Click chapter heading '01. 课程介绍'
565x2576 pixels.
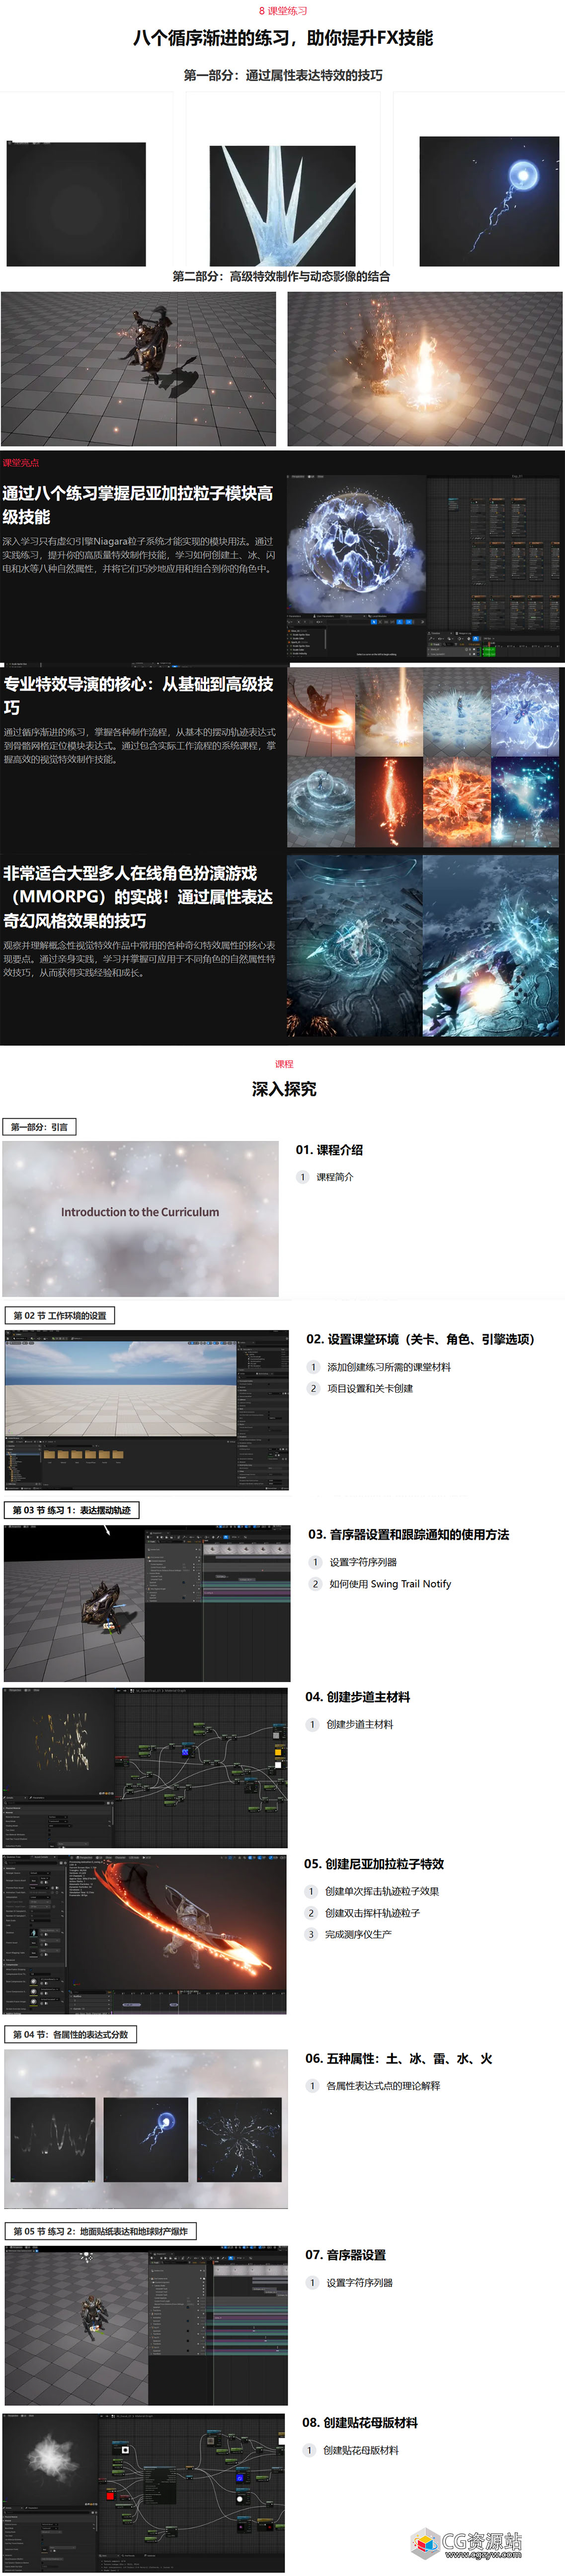[x=329, y=1150]
